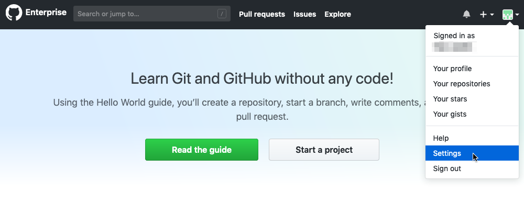Open the Issues page
The width and height of the screenshot is (524, 203).
coord(305,14)
